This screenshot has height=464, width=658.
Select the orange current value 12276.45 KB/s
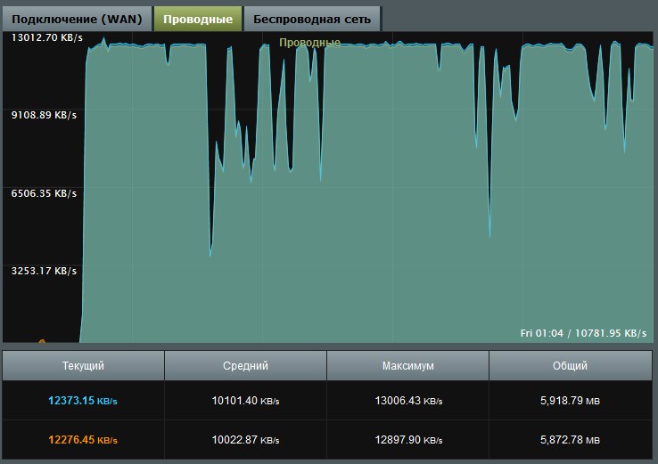[83, 440]
